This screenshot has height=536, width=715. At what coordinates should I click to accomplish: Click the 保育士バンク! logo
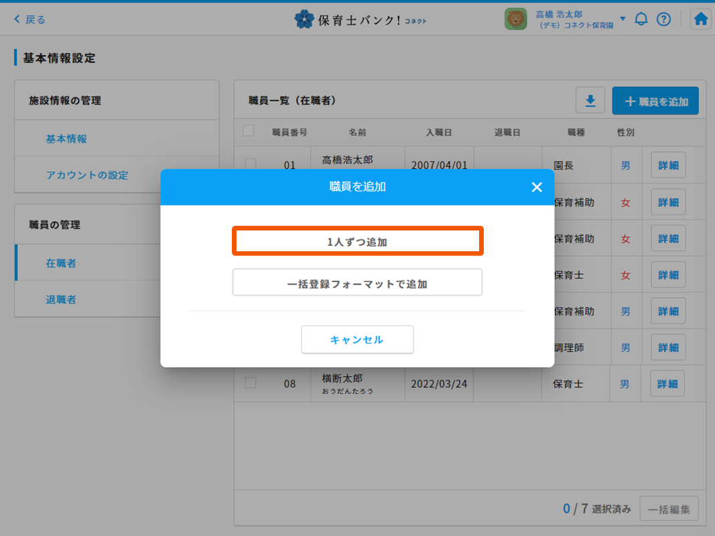[360, 19]
